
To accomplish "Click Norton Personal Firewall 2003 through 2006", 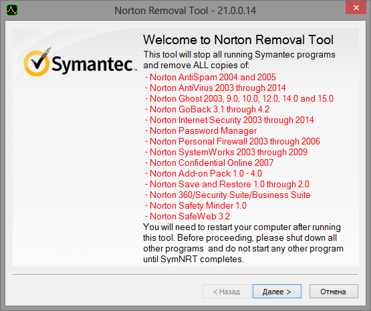I will click(x=233, y=141).
